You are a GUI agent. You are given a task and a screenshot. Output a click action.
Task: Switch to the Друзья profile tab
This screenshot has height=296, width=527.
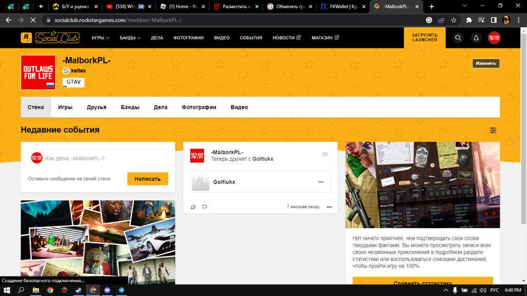click(x=96, y=107)
